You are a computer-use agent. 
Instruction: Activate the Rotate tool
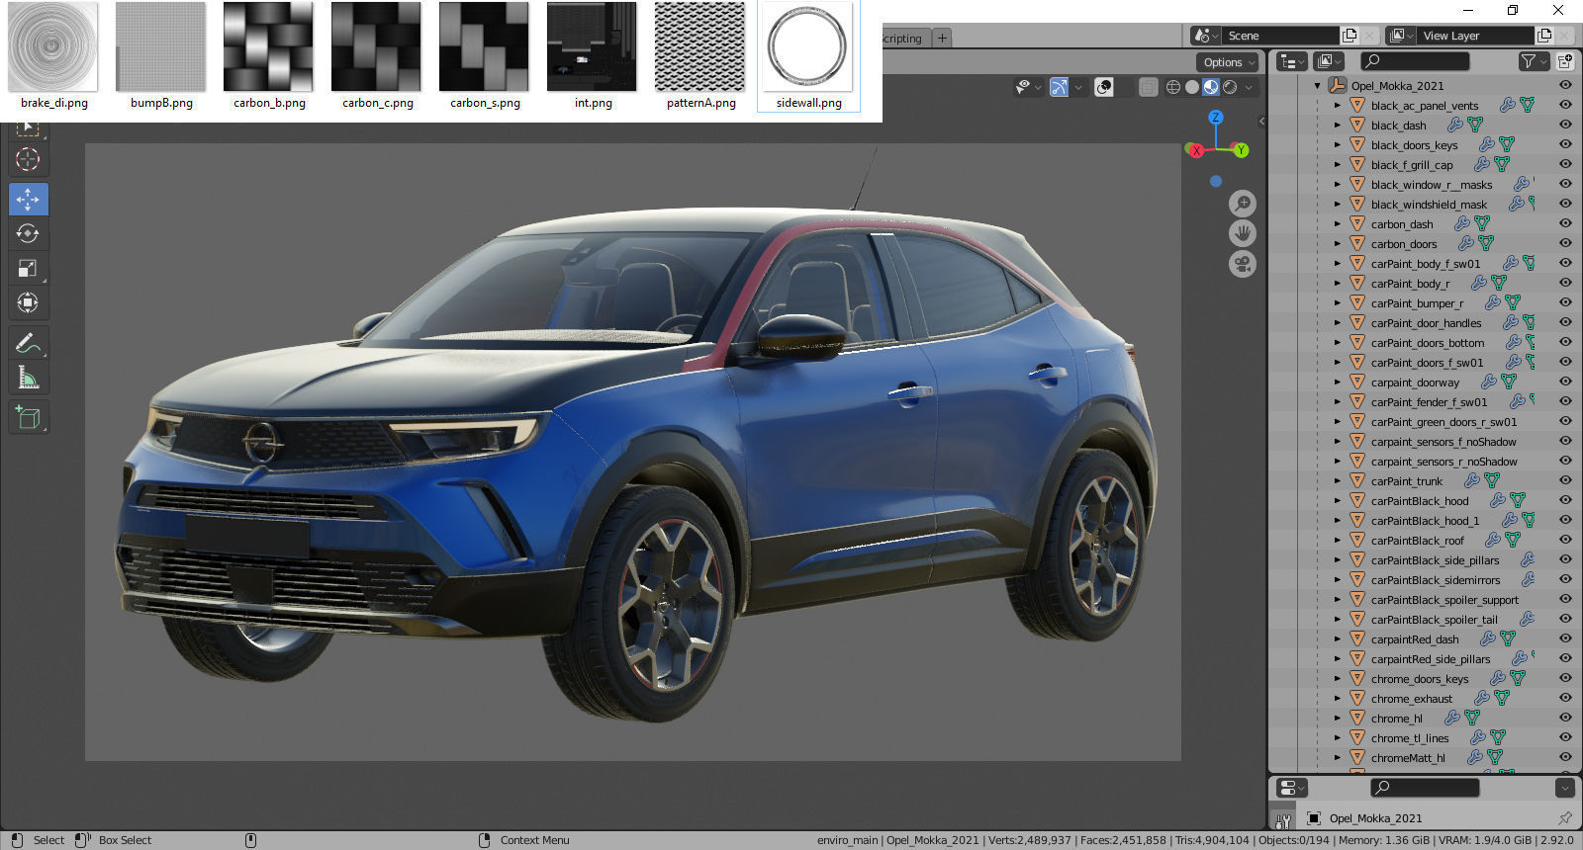point(28,233)
